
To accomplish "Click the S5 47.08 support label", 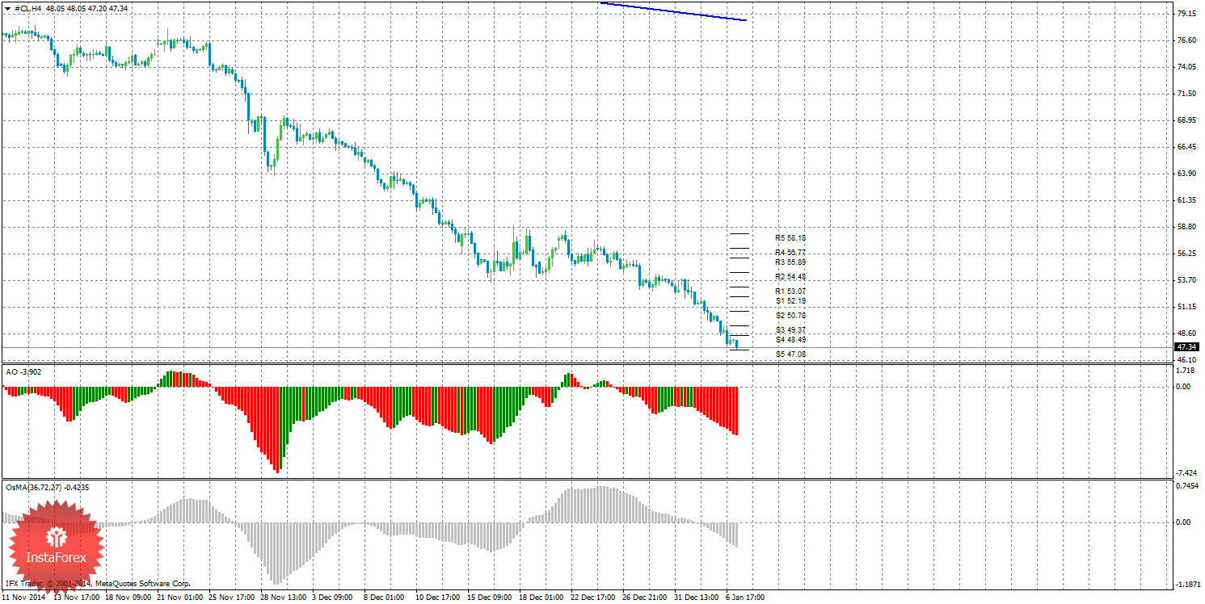I will 790,354.
